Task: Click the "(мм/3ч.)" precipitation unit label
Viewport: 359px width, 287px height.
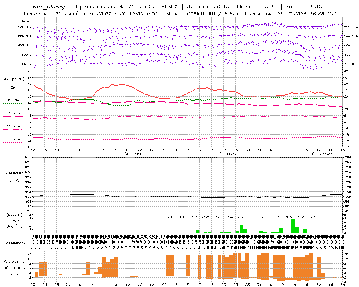Action: point(15,215)
